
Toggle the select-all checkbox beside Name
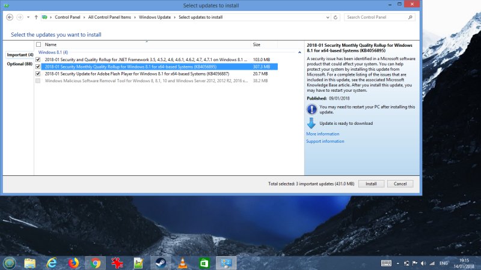coord(38,44)
